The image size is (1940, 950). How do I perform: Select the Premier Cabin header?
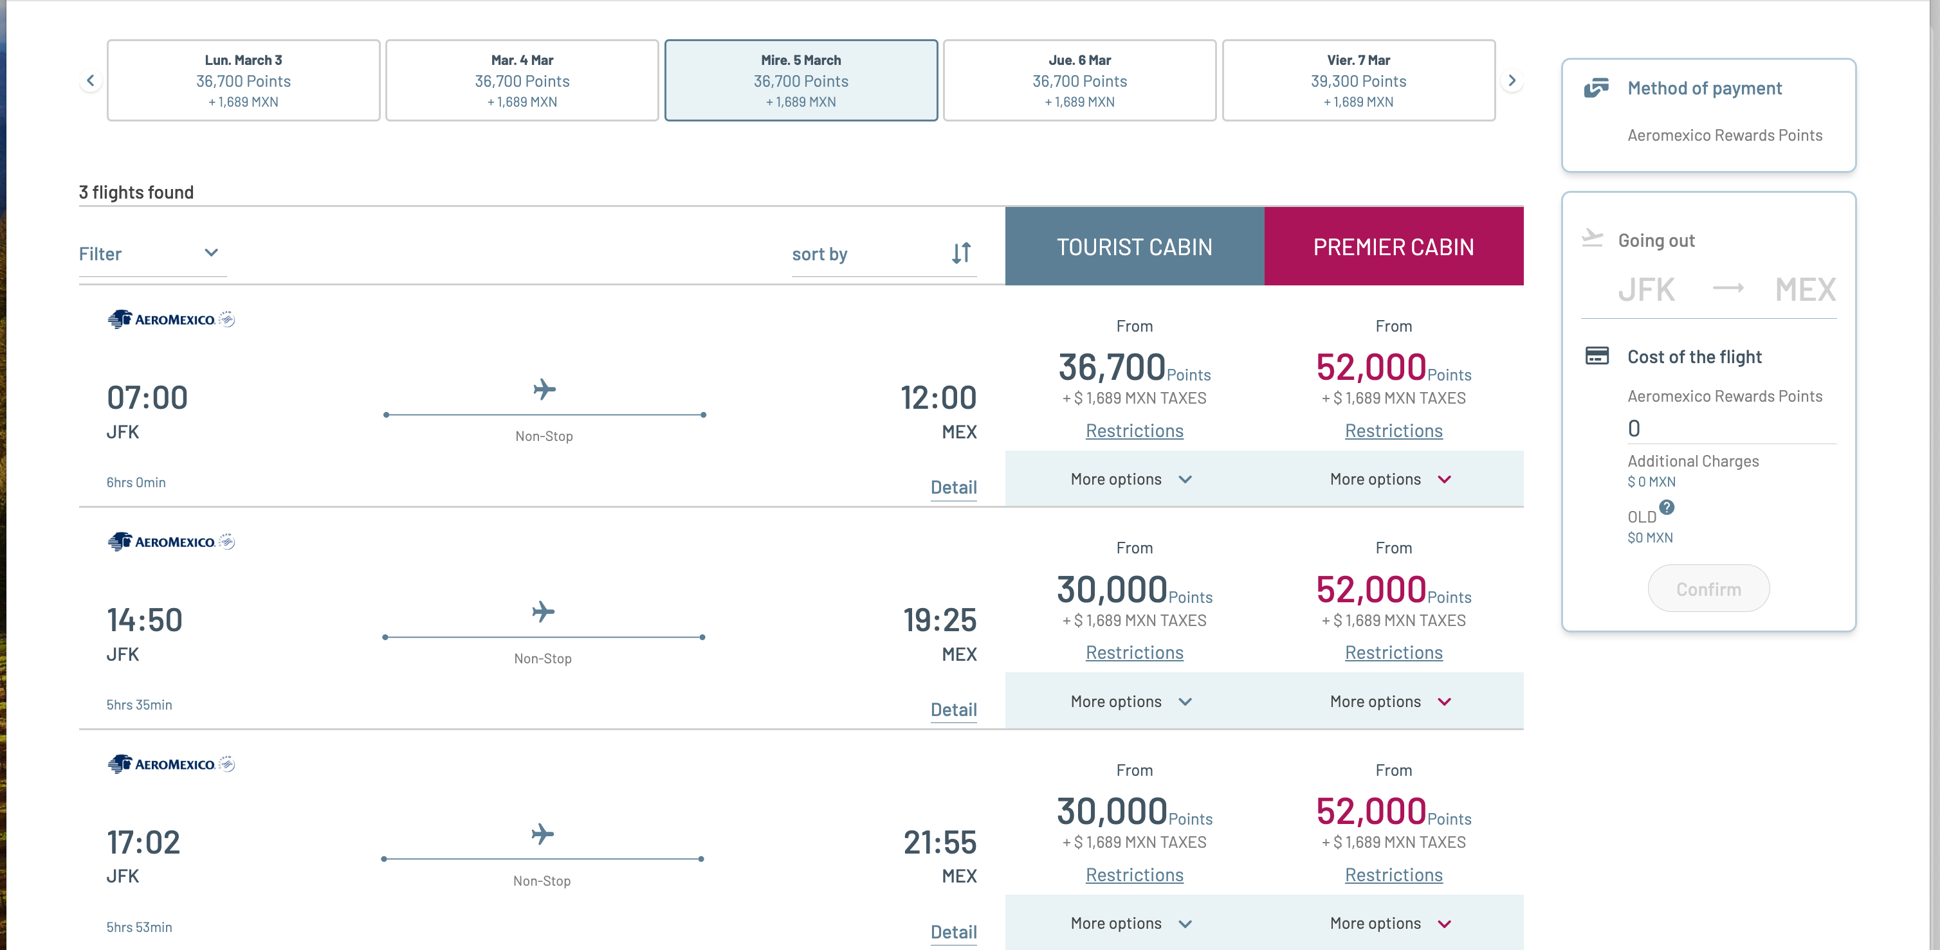coord(1393,247)
